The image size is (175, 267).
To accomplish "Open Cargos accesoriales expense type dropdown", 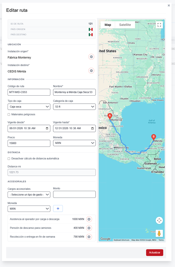I will point(29,195).
